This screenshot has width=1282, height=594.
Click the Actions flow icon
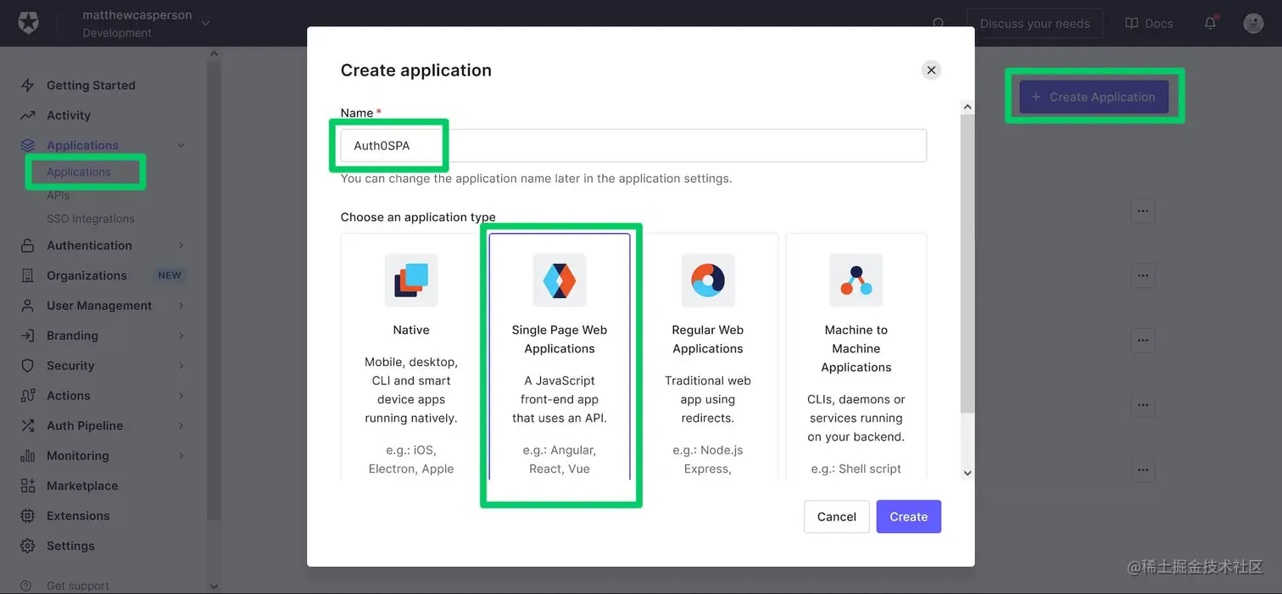coord(28,396)
